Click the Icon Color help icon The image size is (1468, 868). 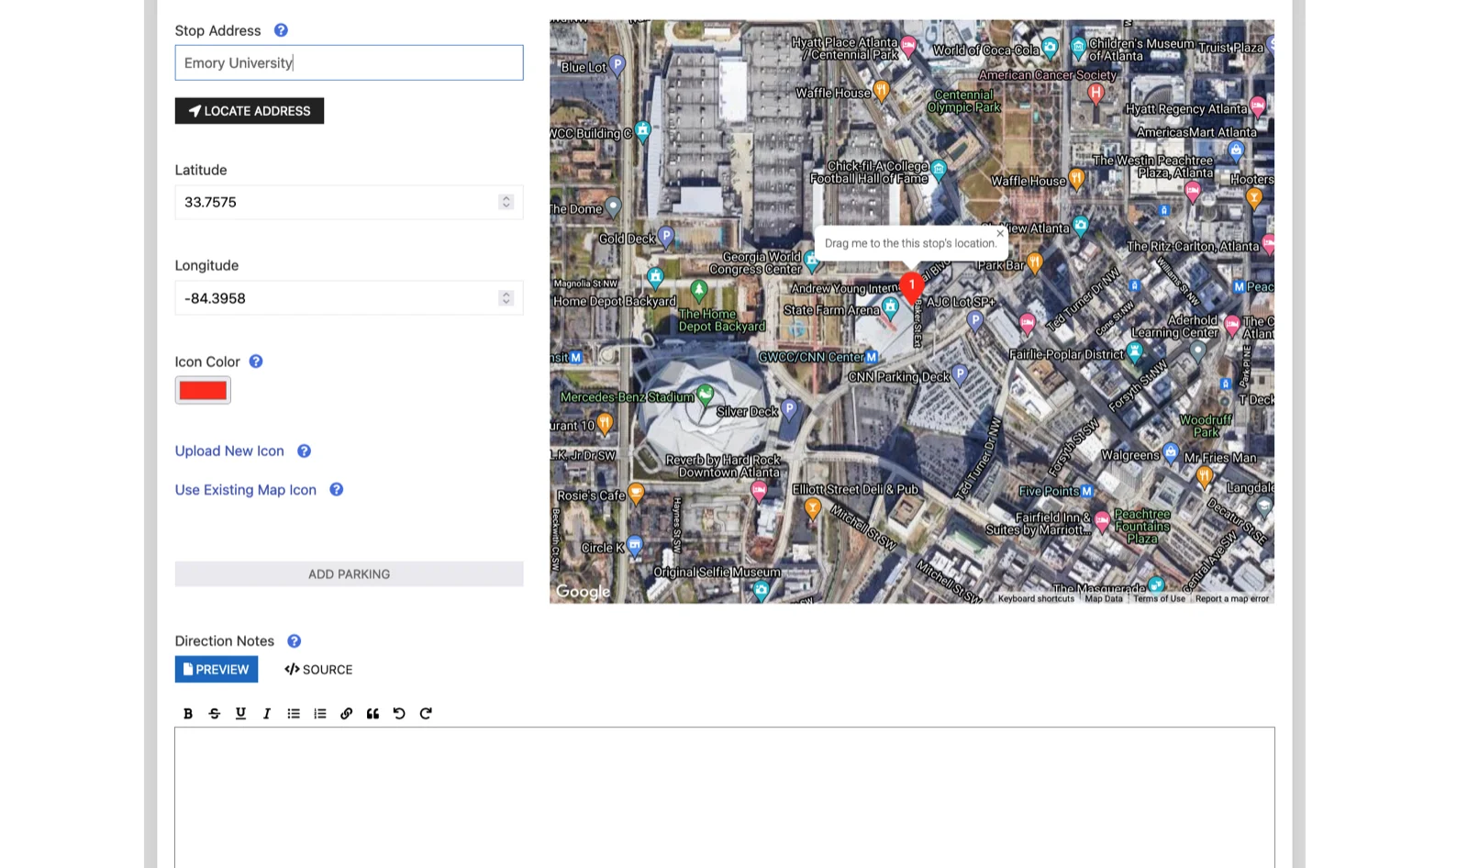pyautogui.click(x=256, y=362)
